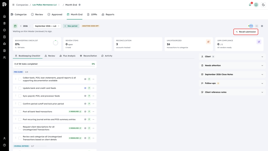Open the calendar icon next to 2026

pyautogui.click(x=15, y=26)
